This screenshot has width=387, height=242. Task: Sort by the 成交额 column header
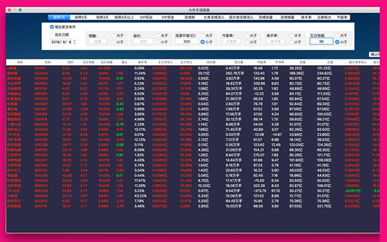coord(211,62)
